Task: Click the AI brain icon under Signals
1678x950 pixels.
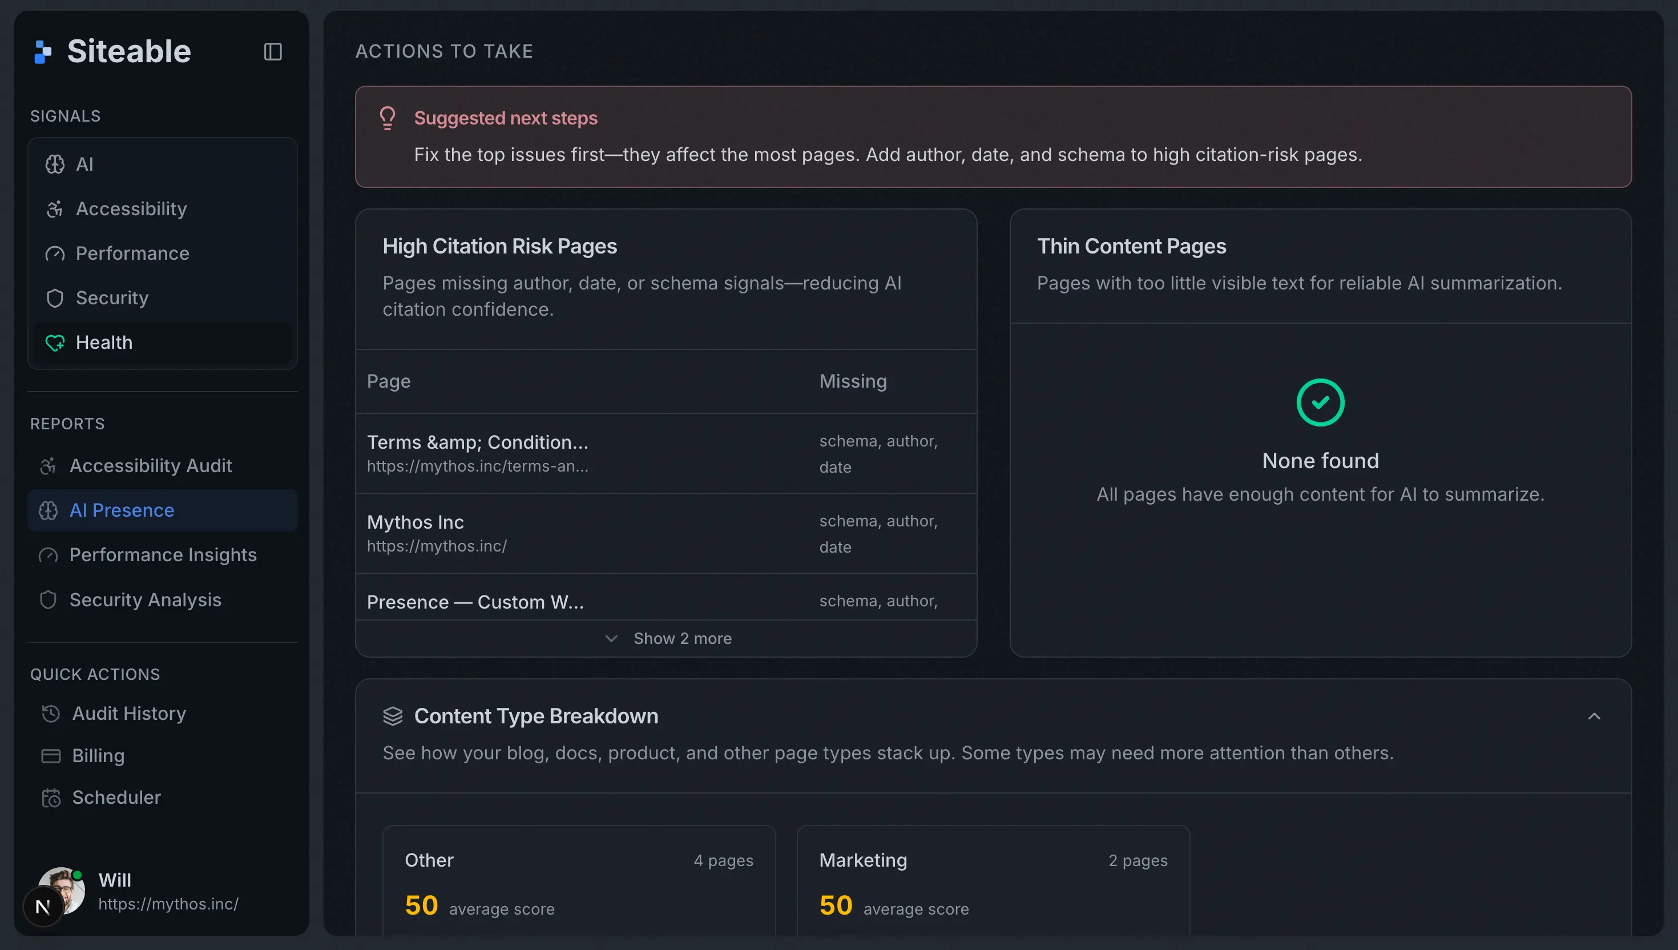Action: click(x=55, y=164)
